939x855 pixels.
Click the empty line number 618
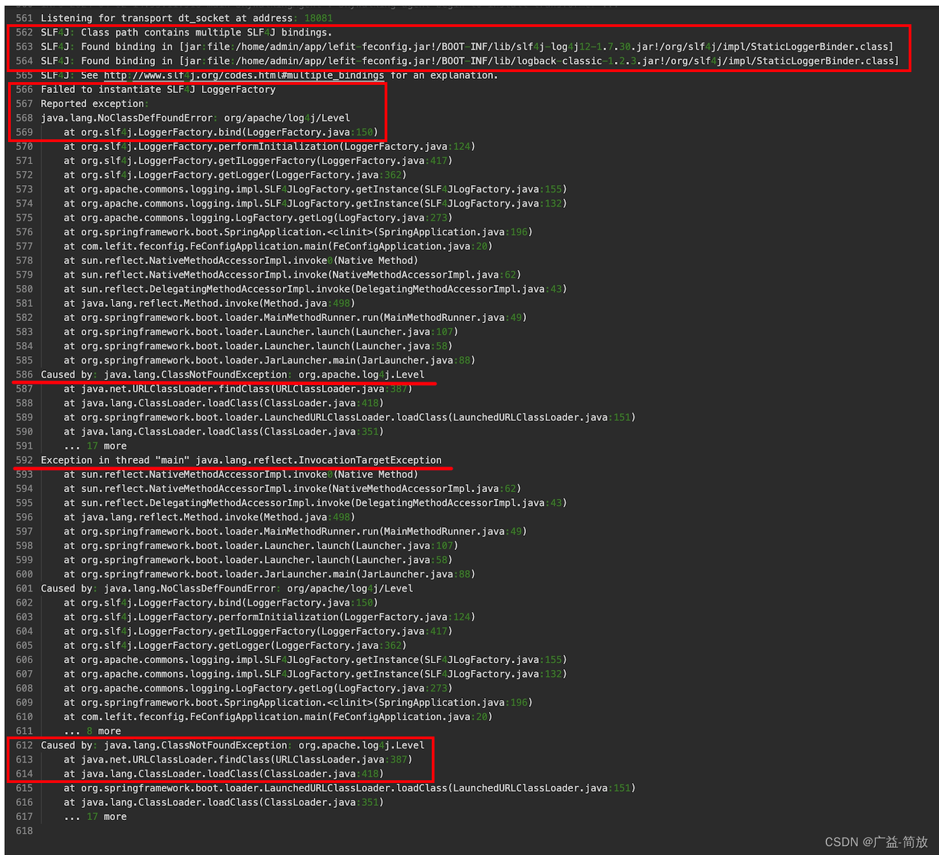coord(24,831)
